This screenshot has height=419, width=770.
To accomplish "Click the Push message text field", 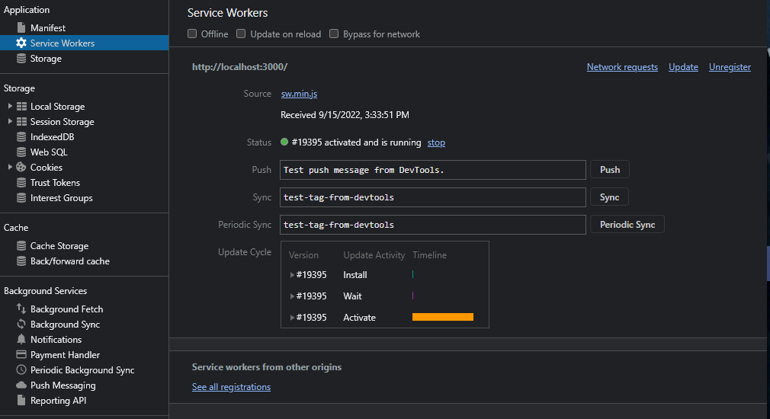I will click(433, 170).
